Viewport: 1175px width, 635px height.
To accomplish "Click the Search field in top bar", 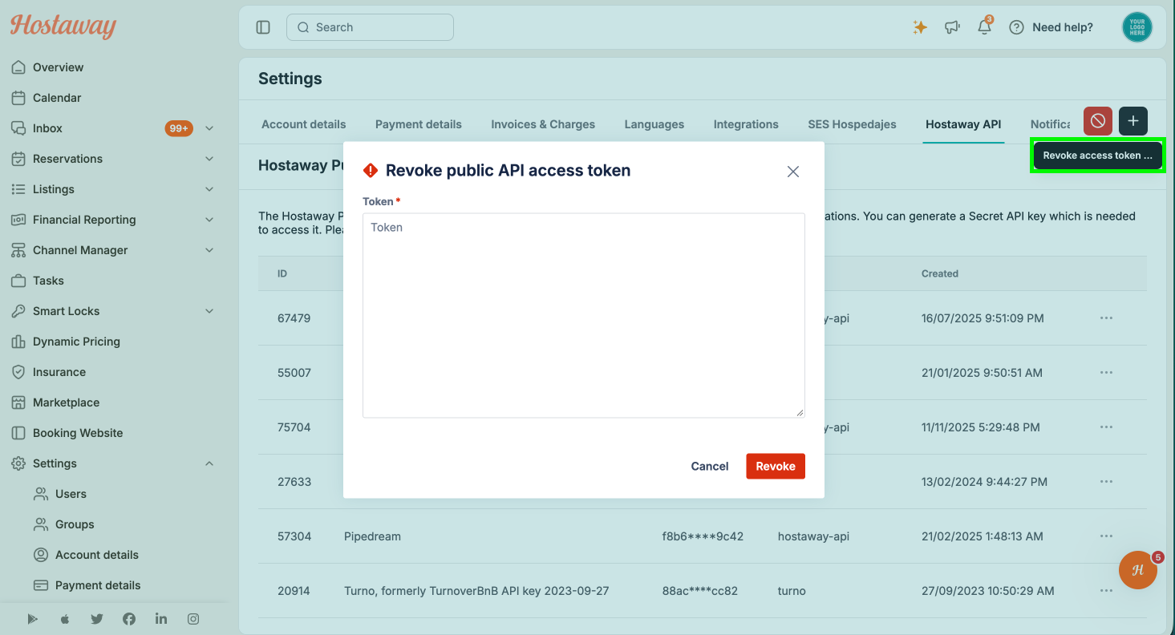I will point(370,27).
